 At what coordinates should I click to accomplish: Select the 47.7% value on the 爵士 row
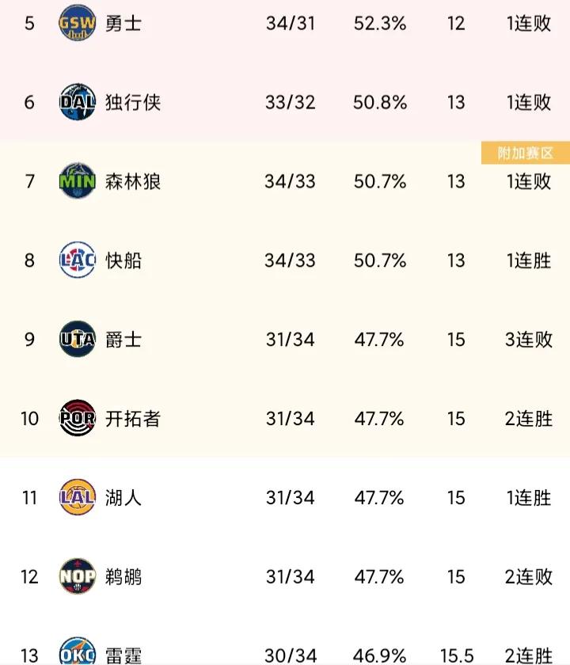(x=378, y=339)
